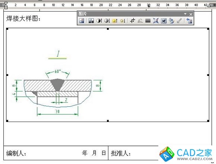Click the 批准人 label in footer table
Image resolution: width=216 pixels, height=164 pixels.
coord(121,153)
